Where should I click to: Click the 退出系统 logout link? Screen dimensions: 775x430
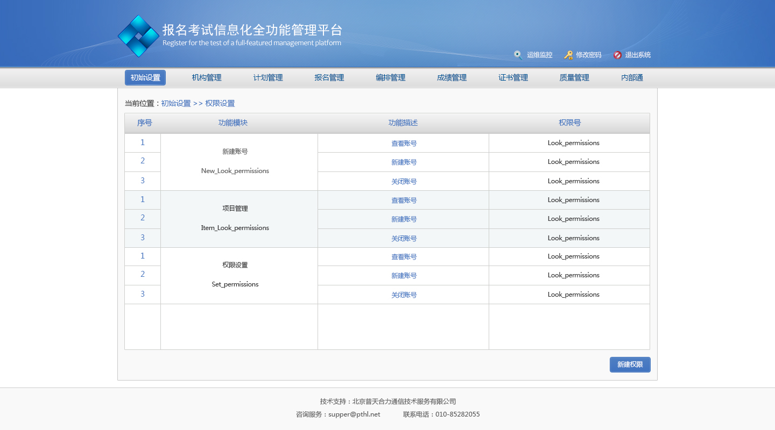[x=638, y=55]
